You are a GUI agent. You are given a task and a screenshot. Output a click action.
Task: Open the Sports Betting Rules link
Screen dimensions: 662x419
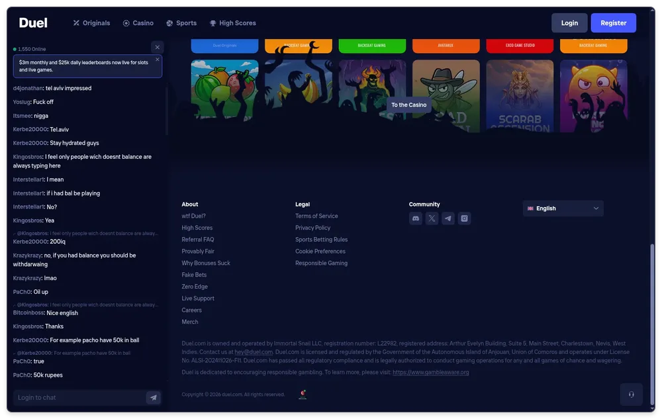click(x=322, y=240)
